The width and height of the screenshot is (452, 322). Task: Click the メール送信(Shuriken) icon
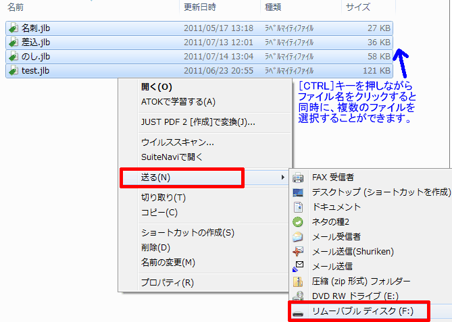click(298, 252)
